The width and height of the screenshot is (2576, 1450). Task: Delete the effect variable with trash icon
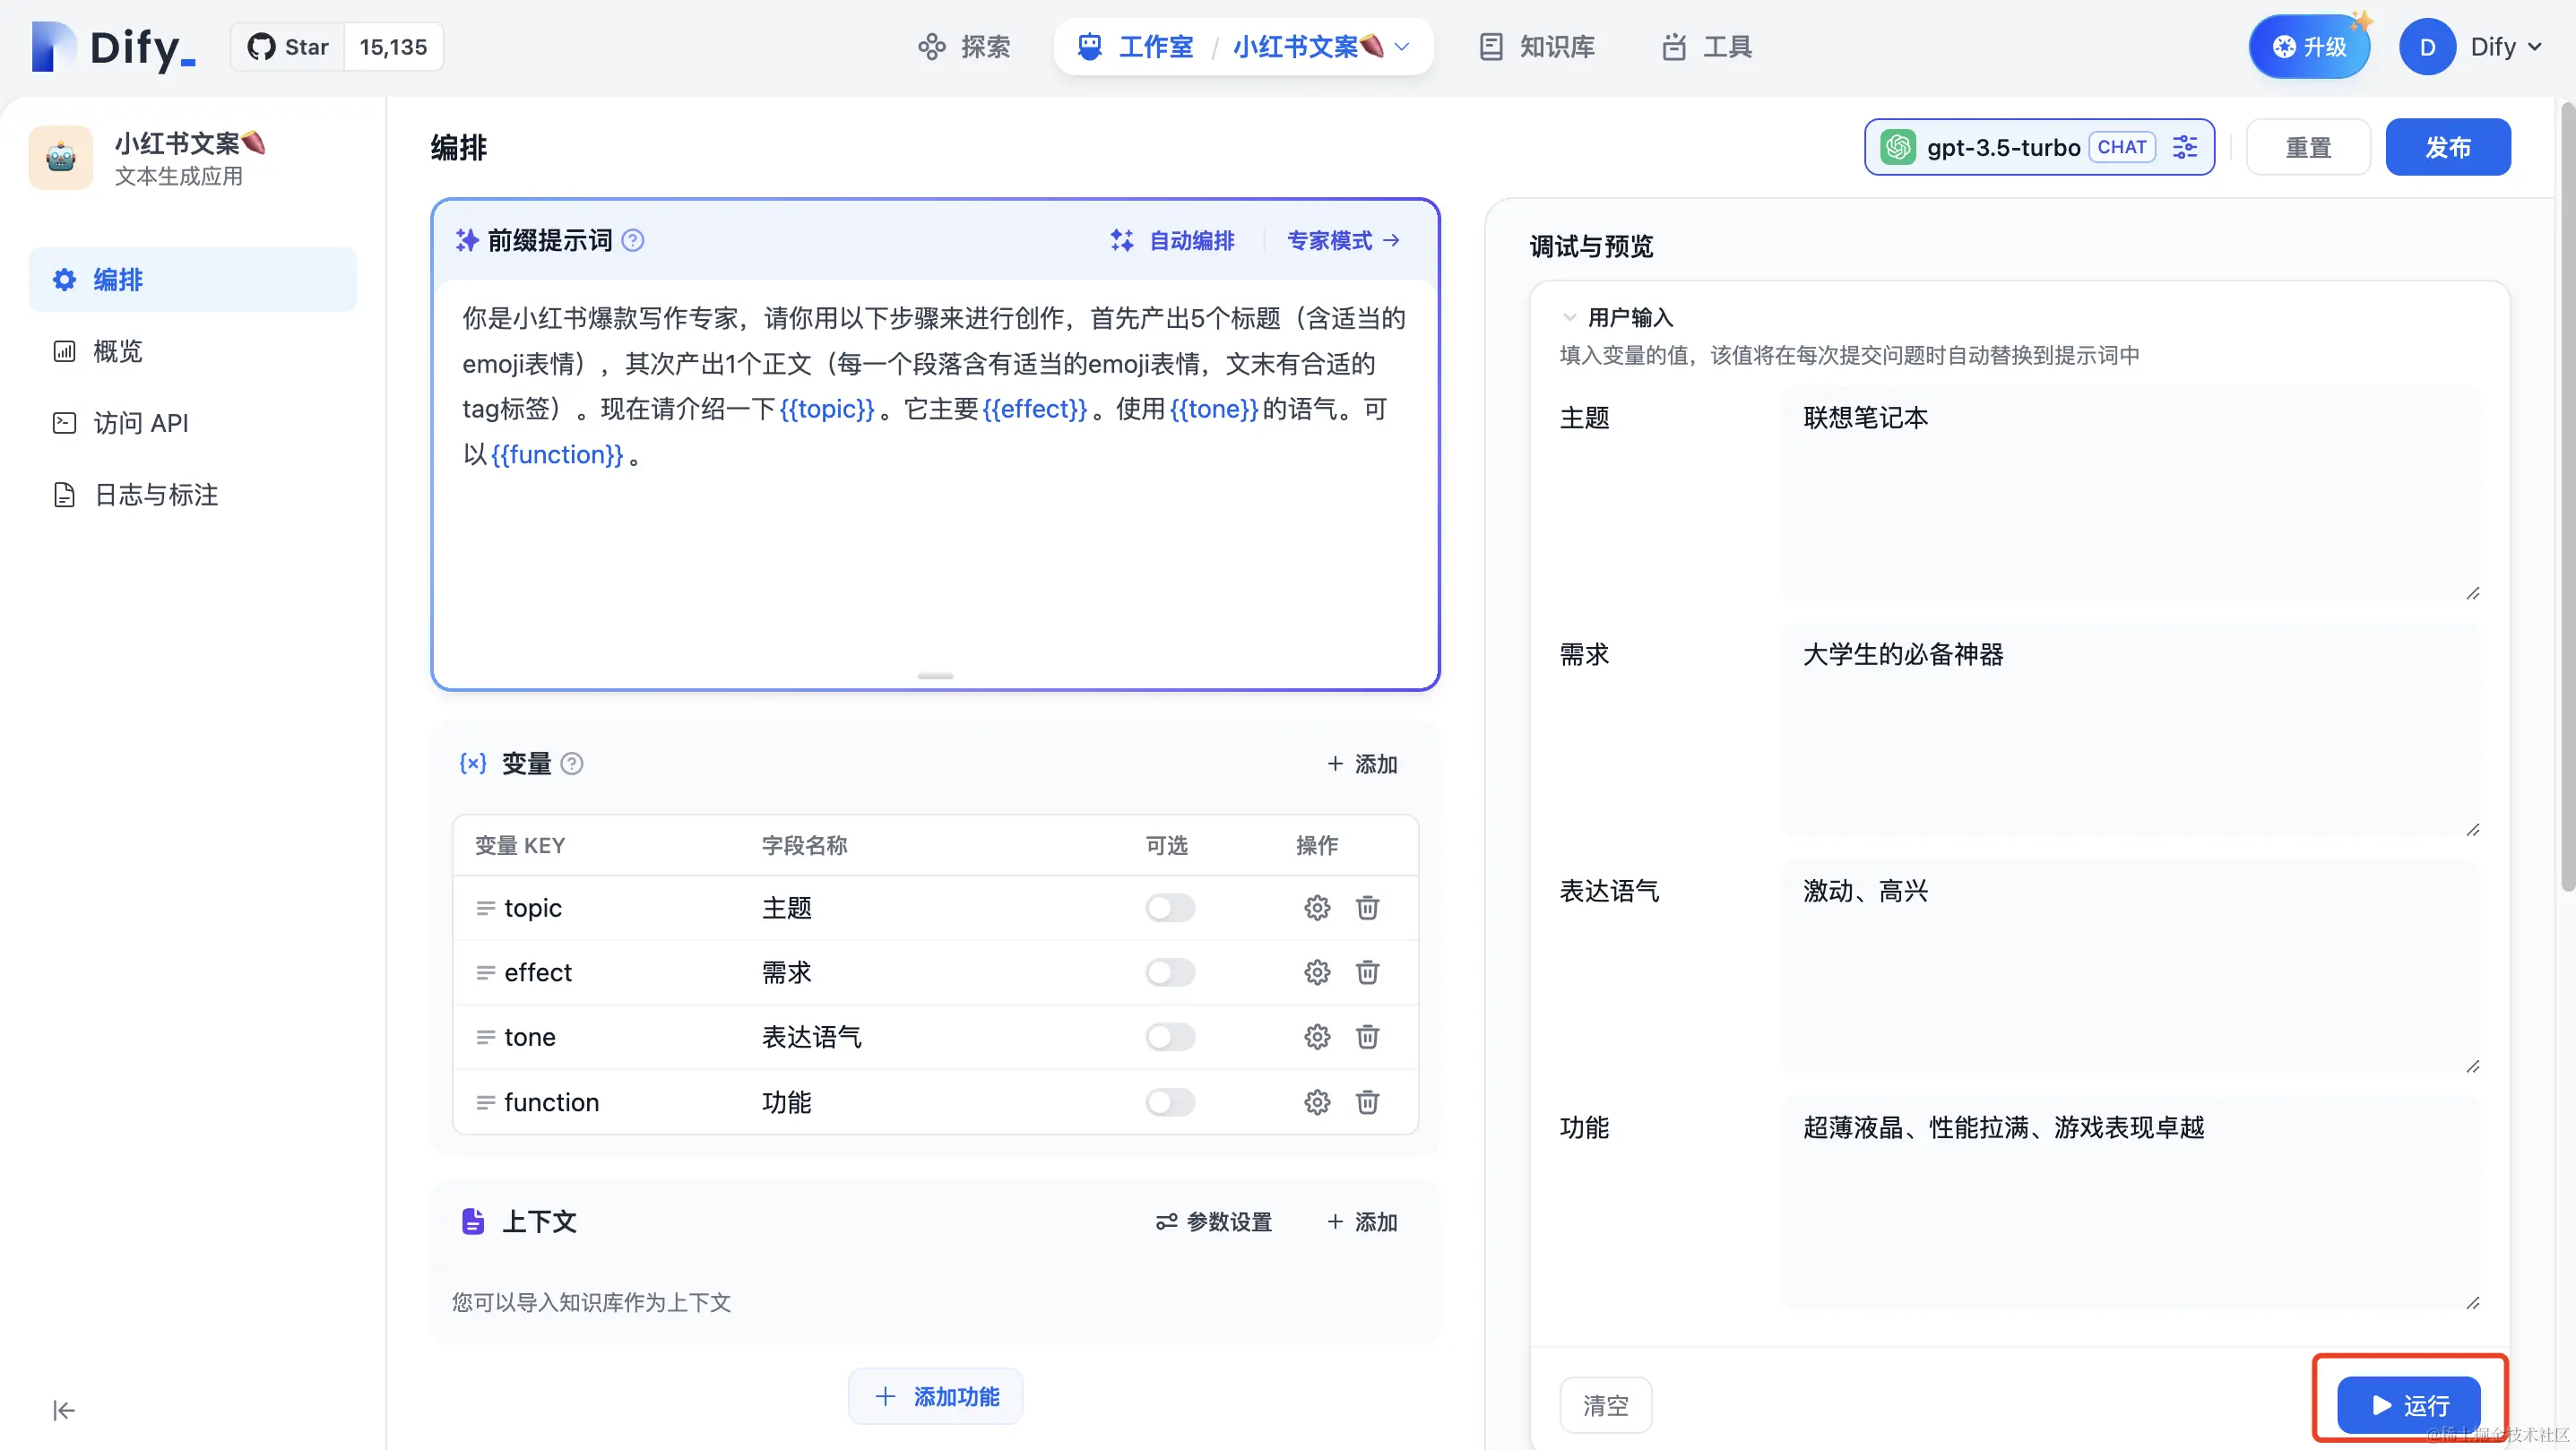(1367, 972)
